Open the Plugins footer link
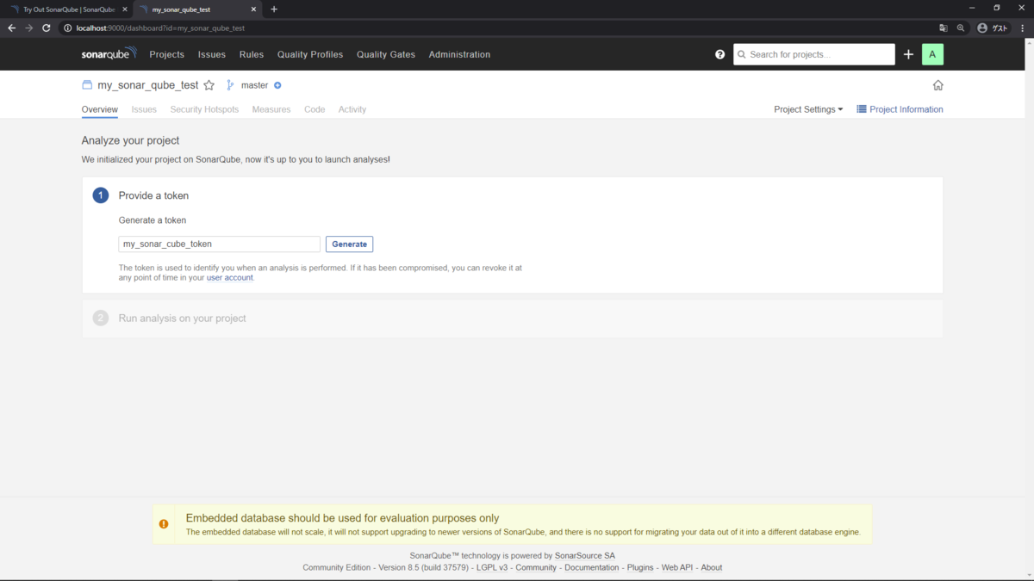1034x581 pixels. pyautogui.click(x=640, y=568)
